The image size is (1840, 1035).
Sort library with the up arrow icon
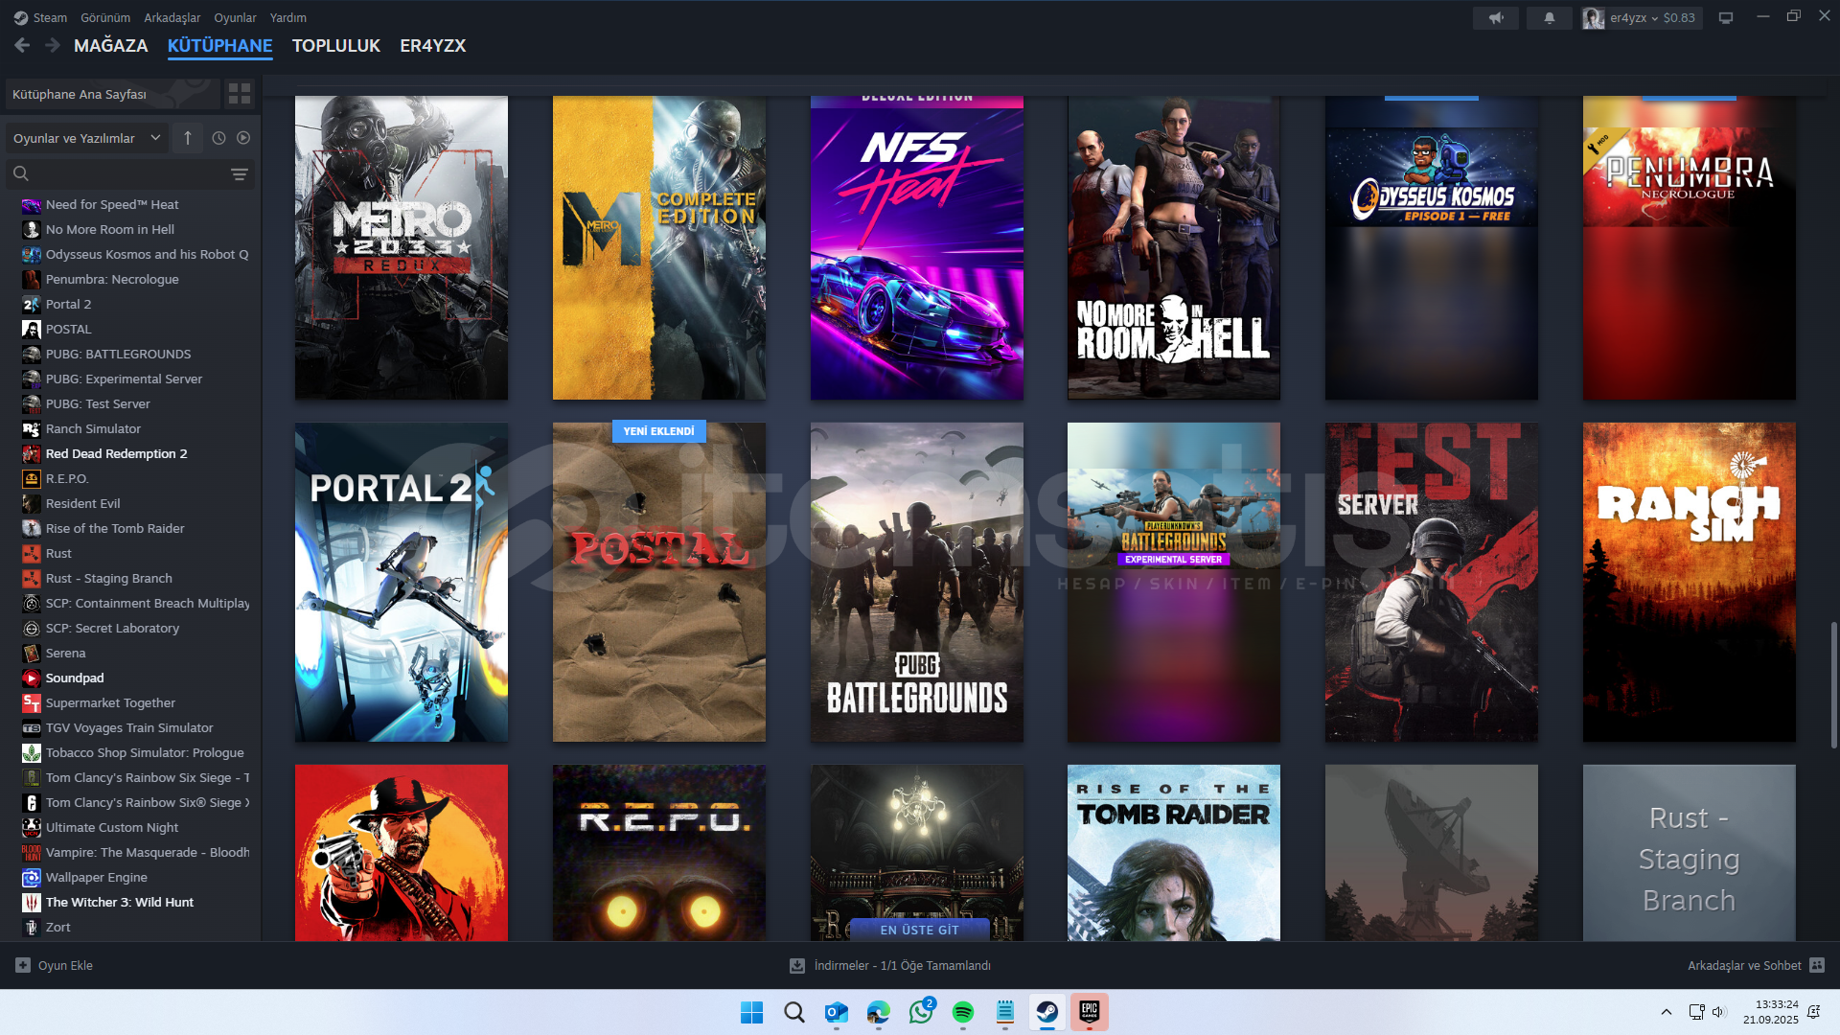[x=188, y=138]
